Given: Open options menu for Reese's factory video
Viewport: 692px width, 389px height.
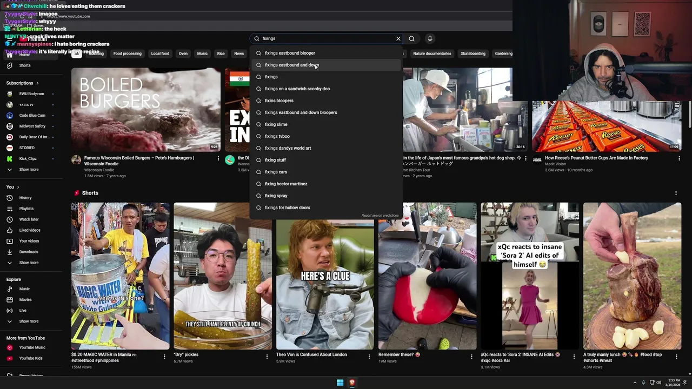Looking at the screenshot, I should pos(679,159).
